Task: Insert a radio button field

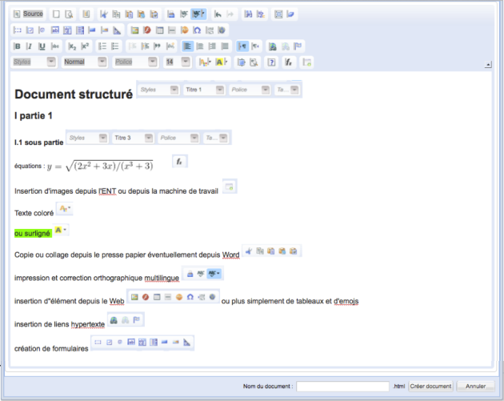Action: (42, 30)
